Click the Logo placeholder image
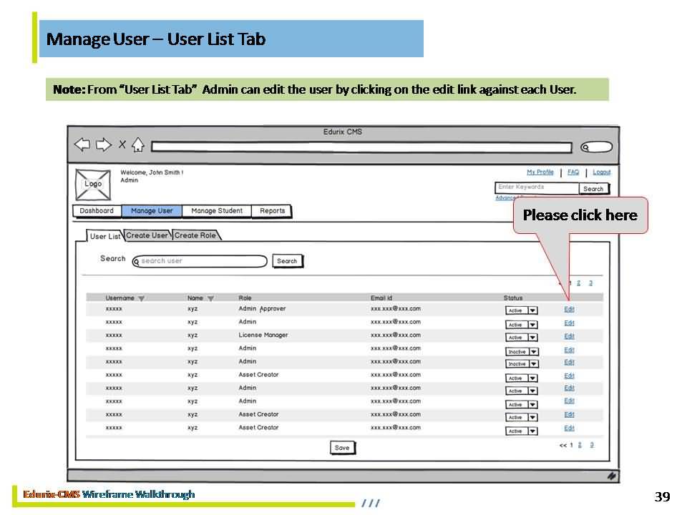This screenshot has height=515, width=687. tap(93, 184)
